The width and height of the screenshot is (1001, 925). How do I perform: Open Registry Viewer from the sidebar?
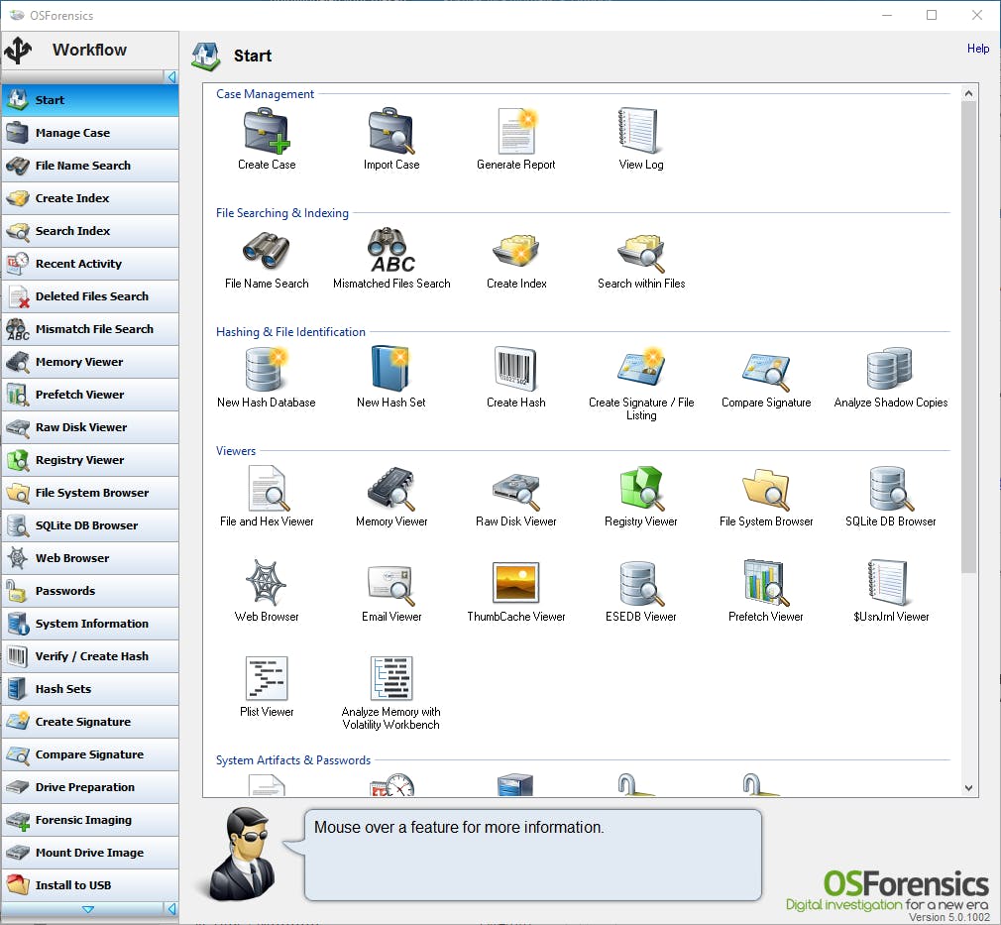point(90,460)
